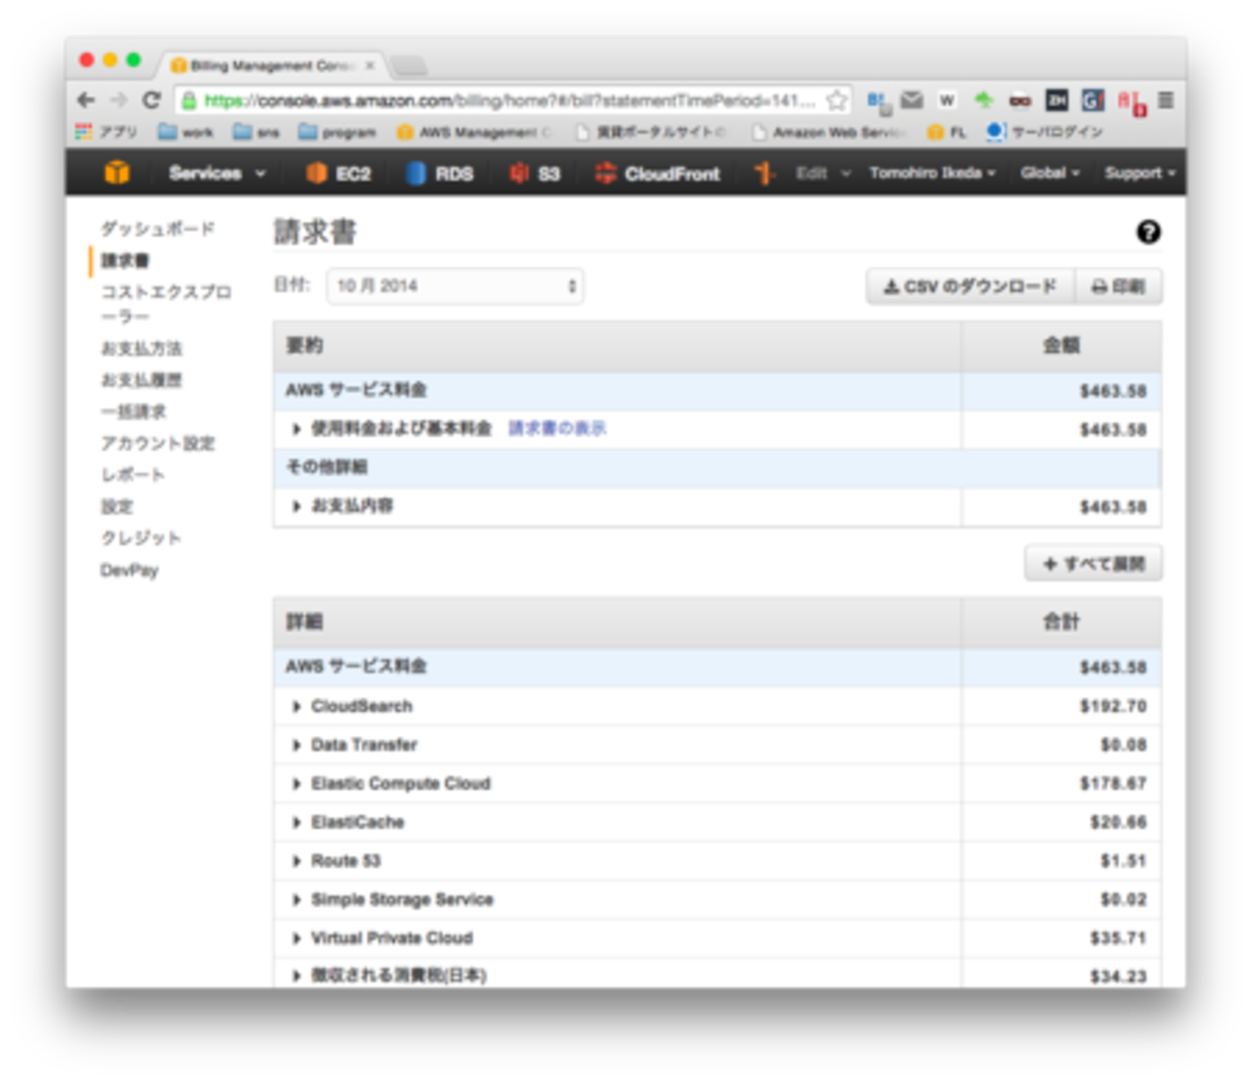This screenshot has width=1252, height=1082.
Task: Open the AWS Management bookmark
Action: 475,132
